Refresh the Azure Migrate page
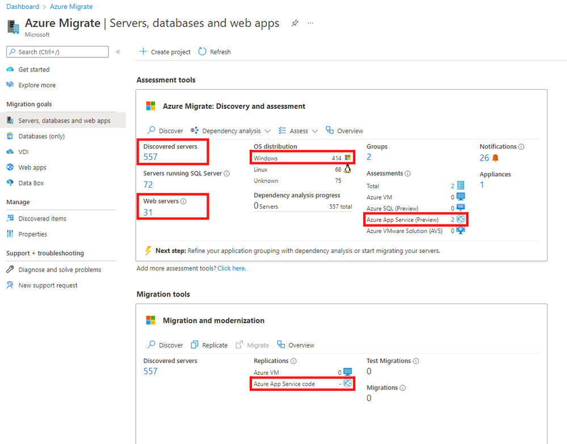This screenshot has width=567, height=444. coord(215,52)
